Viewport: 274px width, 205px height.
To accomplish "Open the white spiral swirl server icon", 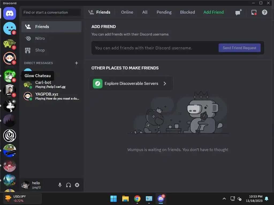I will [10, 136].
